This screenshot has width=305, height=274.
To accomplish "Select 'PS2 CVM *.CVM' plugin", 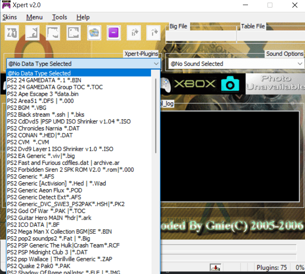I will point(79,142).
